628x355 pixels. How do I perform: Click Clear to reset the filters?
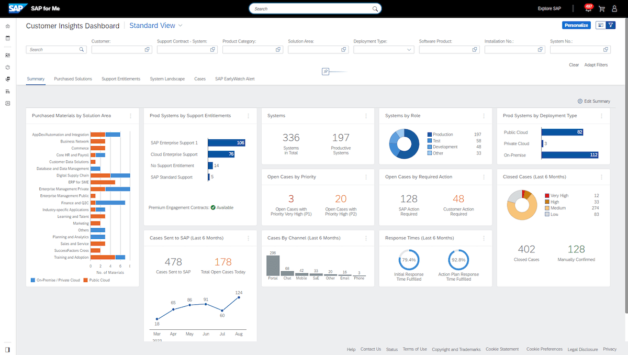tap(574, 65)
